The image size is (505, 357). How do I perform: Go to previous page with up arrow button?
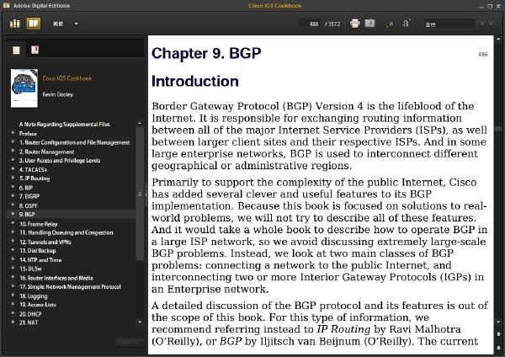coord(498,334)
